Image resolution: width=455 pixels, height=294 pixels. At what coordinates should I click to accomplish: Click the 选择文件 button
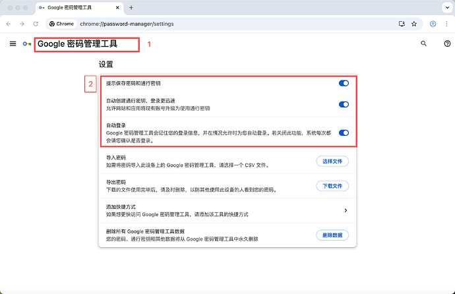tap(333, 162)
